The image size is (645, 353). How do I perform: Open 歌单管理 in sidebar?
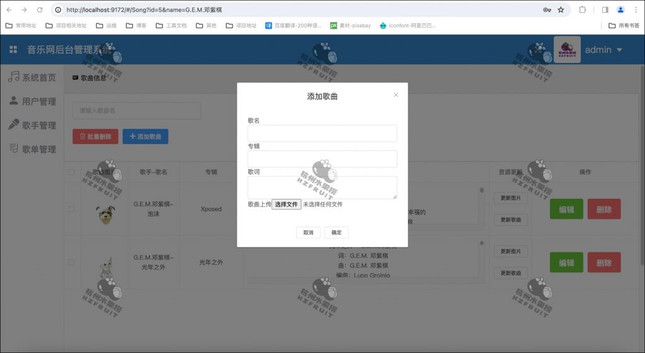[x=38, y=148]
